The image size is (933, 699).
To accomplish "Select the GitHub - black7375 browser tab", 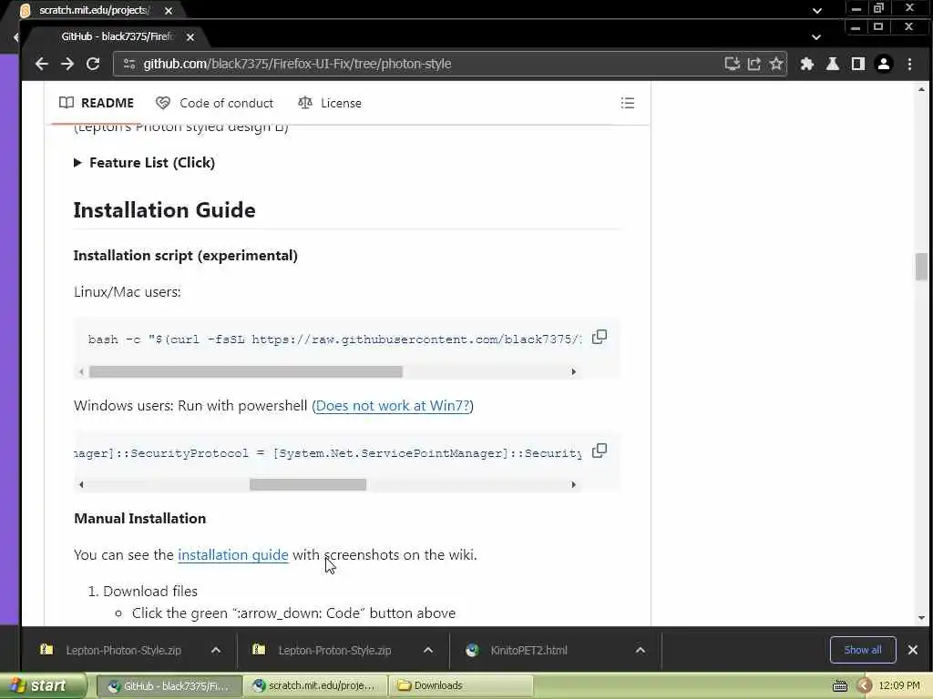I will click(x=116, y=36).
